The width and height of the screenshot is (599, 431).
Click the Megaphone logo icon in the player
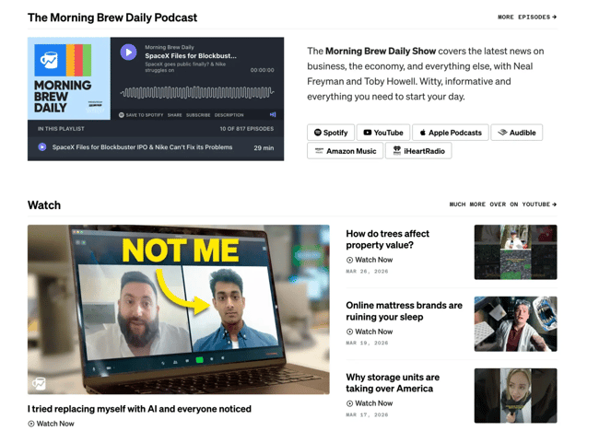[273, 114]
